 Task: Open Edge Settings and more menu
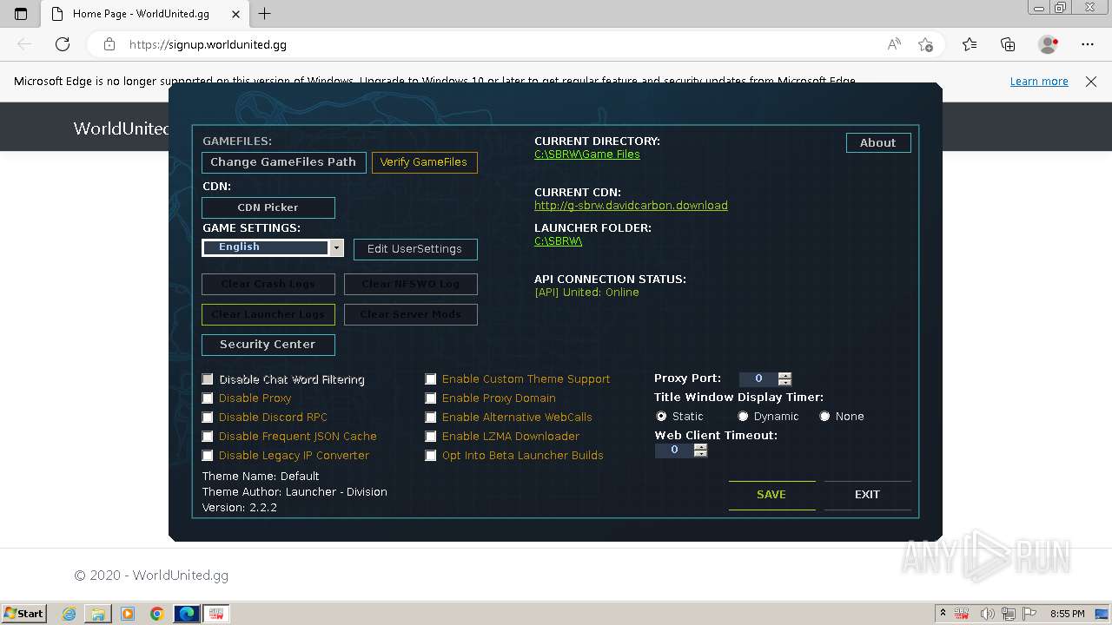point(1088,44)
